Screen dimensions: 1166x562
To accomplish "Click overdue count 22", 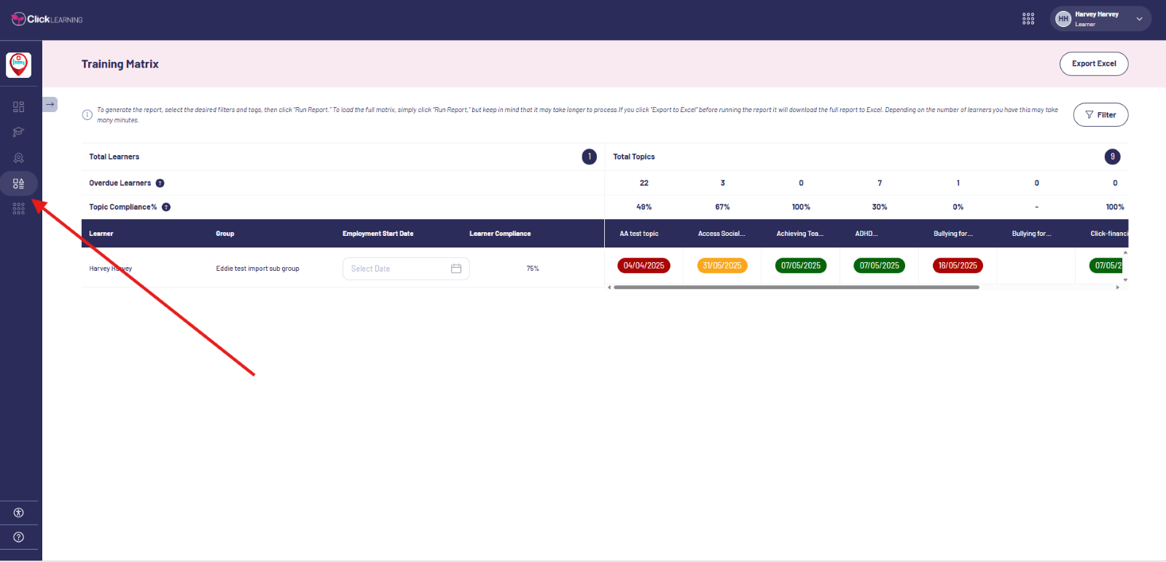I will (x=644, y=183).
